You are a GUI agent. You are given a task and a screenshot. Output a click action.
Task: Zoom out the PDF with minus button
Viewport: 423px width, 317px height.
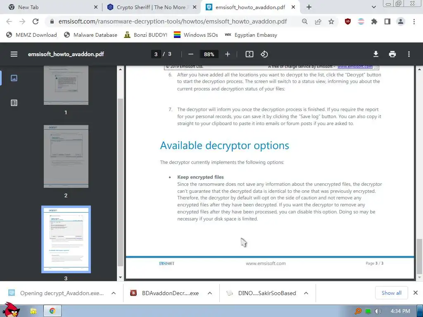(191, 54)
